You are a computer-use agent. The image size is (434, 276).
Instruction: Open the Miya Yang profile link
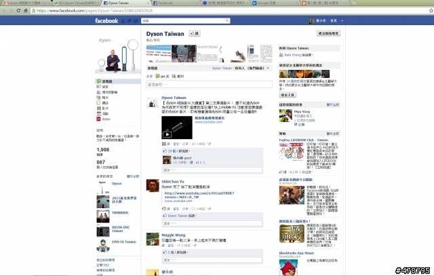point(302,112)
